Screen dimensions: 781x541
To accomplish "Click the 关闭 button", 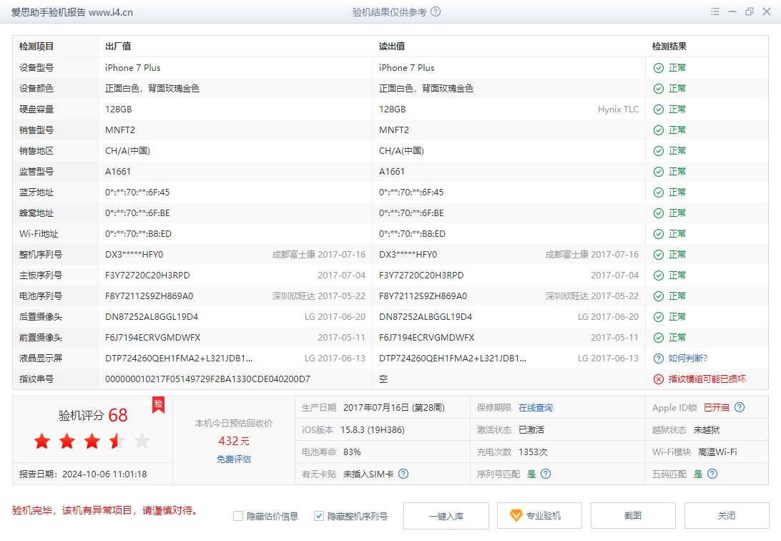I will 727,516.
